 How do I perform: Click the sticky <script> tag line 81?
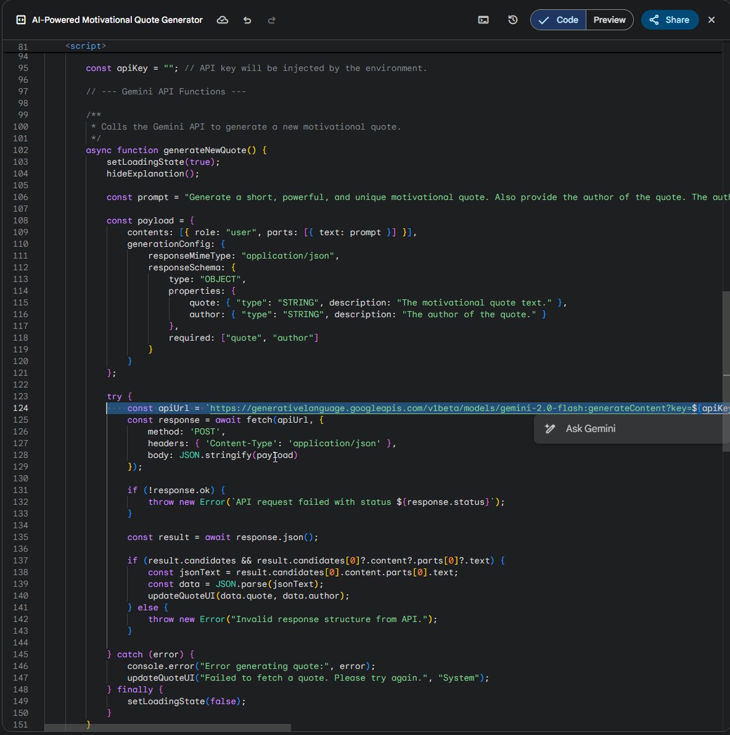86,46
